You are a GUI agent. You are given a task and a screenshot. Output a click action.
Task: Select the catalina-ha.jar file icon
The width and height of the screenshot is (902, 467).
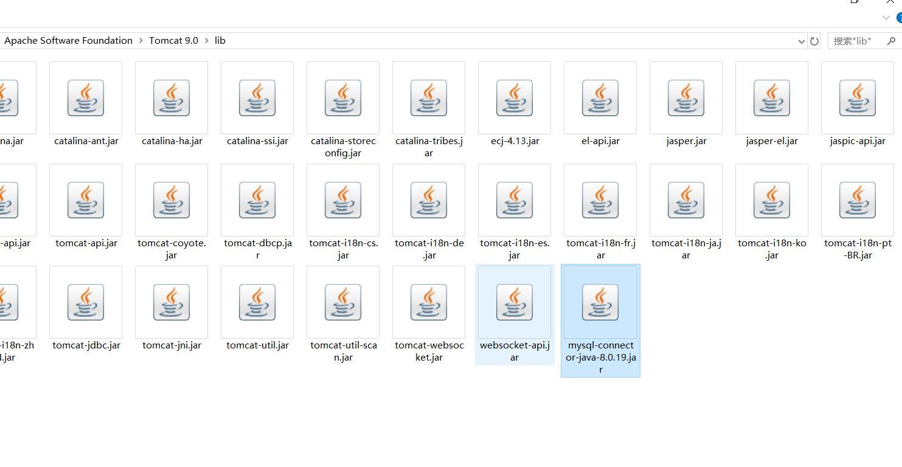point(172,97)
